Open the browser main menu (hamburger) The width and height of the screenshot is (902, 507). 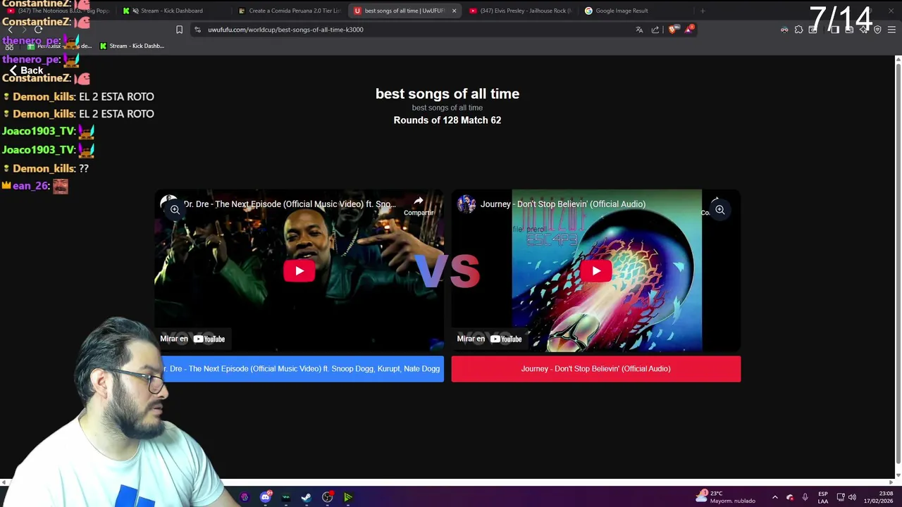[x=891, y=30]
